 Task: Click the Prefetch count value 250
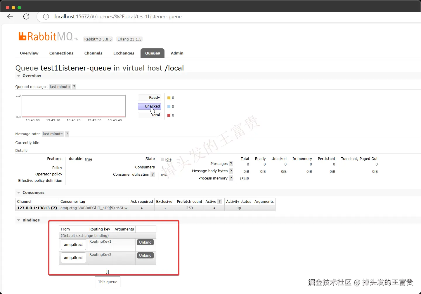point(190,208)
